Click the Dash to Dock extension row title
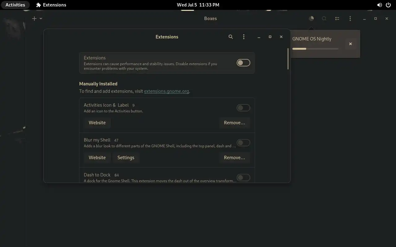The image size is (396, 247). point(97,175)
